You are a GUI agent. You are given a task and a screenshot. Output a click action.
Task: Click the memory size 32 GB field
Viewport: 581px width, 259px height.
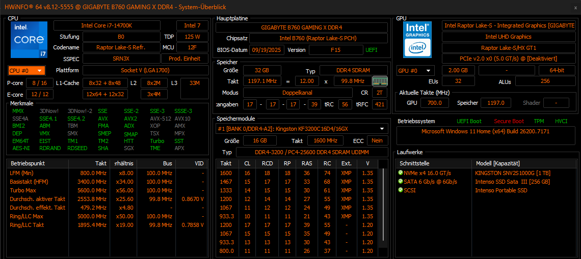[262, 70]
